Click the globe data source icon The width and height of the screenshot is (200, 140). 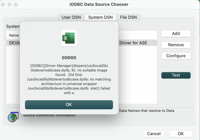(13, 117)
